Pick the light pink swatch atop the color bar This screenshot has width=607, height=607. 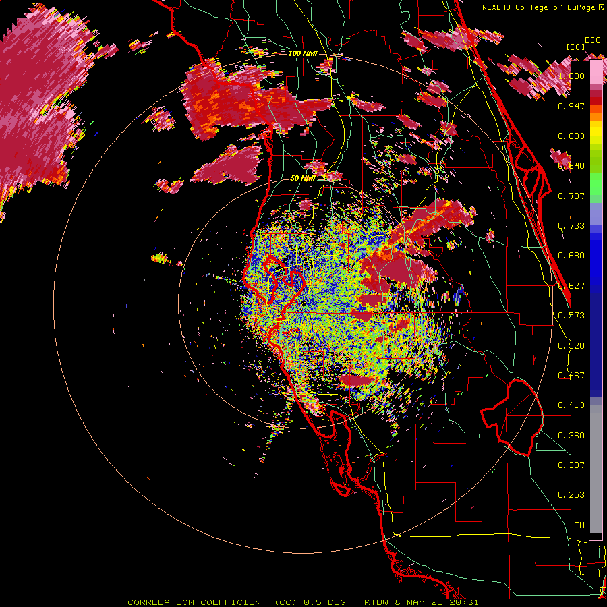tap(596, 72)
